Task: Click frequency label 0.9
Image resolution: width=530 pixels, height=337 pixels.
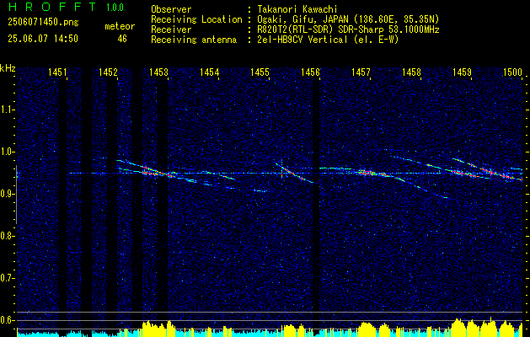Action: [x=6, y=194]
